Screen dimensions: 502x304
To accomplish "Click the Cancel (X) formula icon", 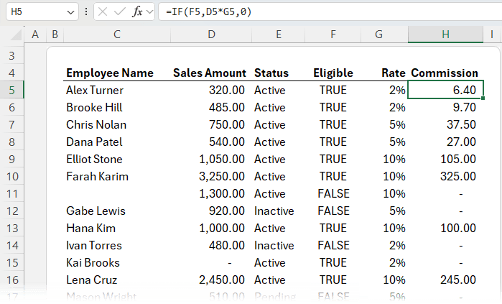I will click(103, 11).
